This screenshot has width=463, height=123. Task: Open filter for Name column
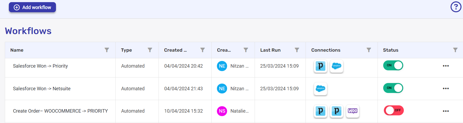pyautogui.click(x=107, y=50)
